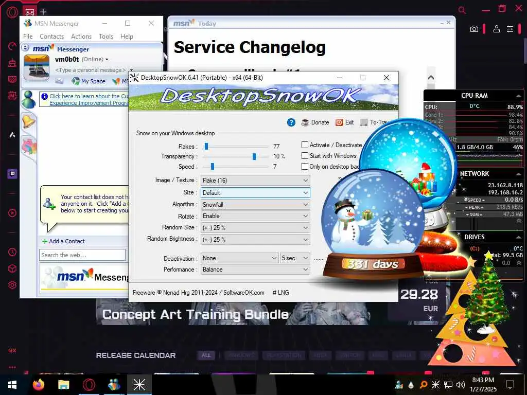Image resolution: width=527 pixels, height=395 pixels.
Task: Click Add a Contact in Messenger
Action: [x=63, y=241]
